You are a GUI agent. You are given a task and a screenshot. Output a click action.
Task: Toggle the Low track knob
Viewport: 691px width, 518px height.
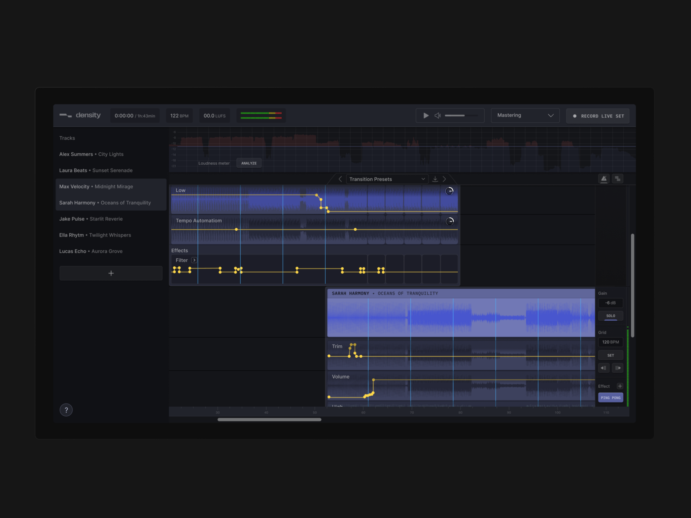[449, 191]
